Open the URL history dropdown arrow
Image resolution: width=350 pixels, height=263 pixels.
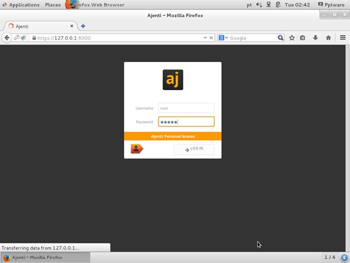[205, 37]
